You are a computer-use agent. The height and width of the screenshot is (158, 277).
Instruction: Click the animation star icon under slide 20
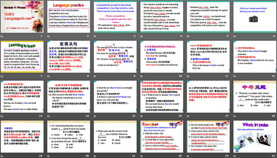click(48, 156)
